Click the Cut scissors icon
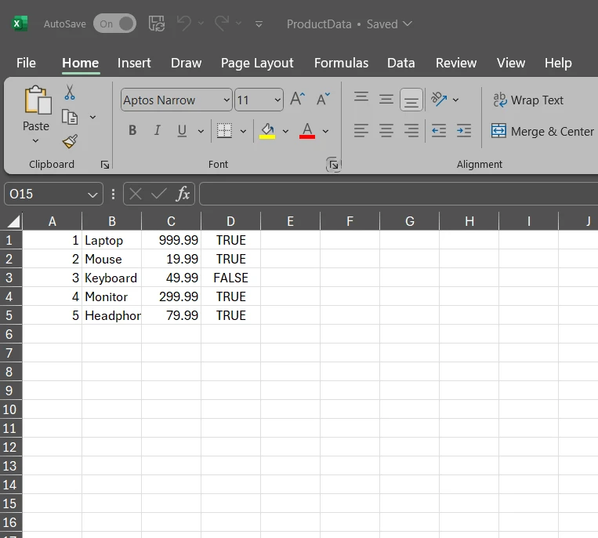598x538 pixels. (70, 93)
